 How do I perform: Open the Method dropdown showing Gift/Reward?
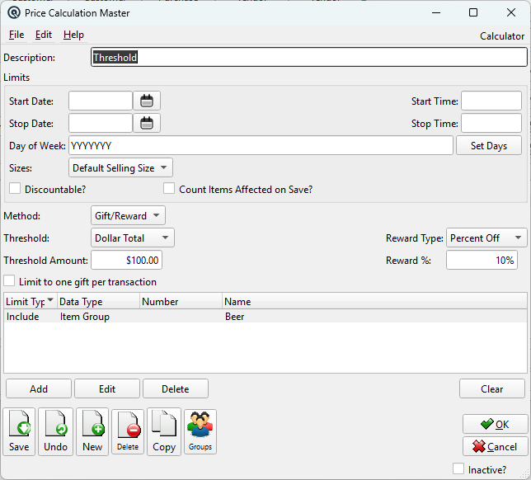tap(128, 215)
